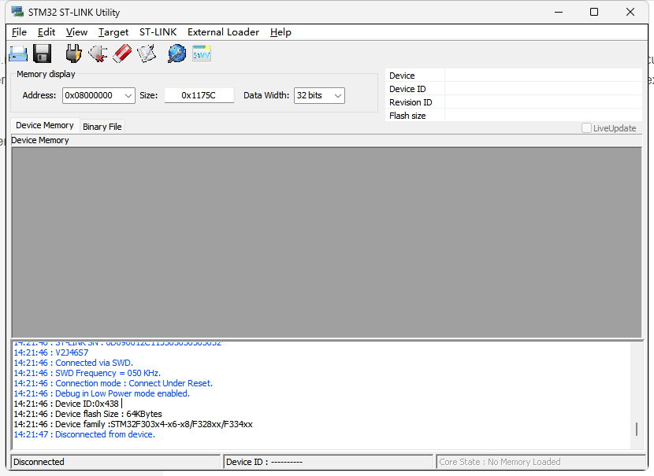The image size is (654, 476).
Task: Click the ST-LINK Utility title bar app icon
Action: click(x=17, y=12)
